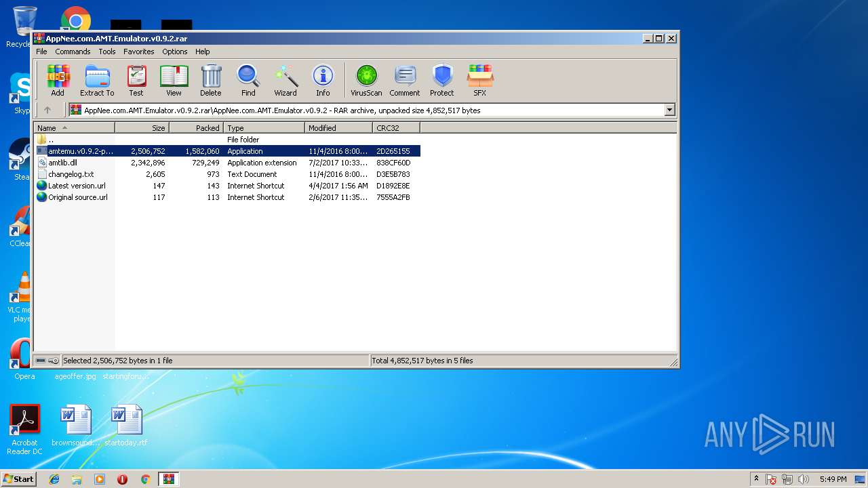Image resolution: width=868 pixels, height=488 pixels.
Task: Click the amtlib.dll size 2,342,896
Action: (148, 163)
